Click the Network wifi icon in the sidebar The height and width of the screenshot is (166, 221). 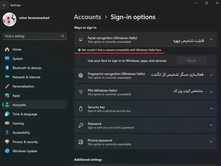click(7, 77)
